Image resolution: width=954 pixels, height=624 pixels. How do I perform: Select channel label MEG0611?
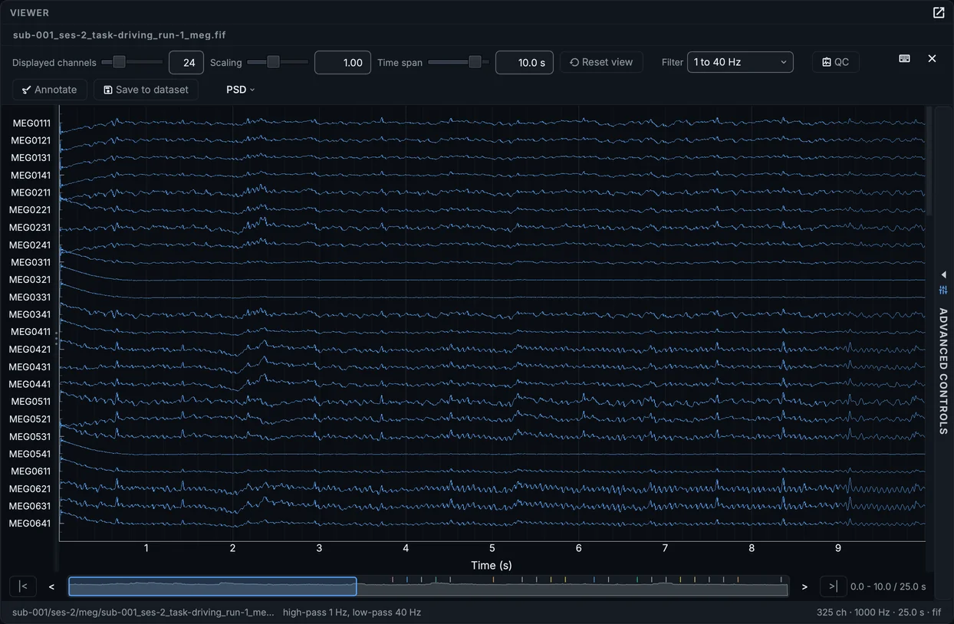pyautogui.click(x=31, y=471)
